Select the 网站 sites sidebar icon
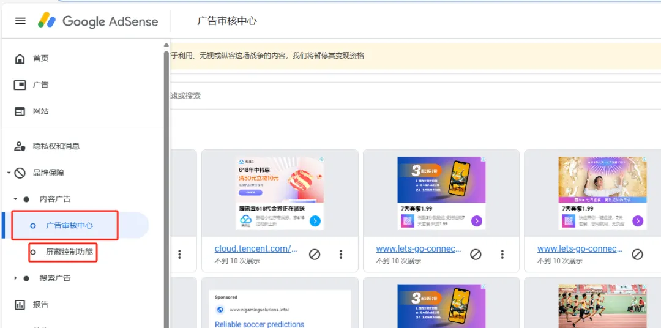 (x=20, y=111)
